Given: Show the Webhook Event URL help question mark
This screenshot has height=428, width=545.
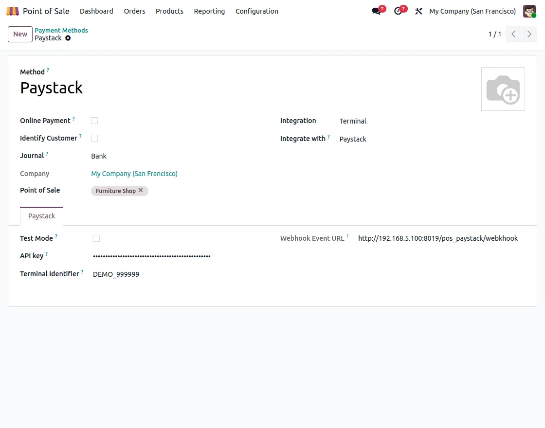Looking at the screenshot, I should click(347, 236).
